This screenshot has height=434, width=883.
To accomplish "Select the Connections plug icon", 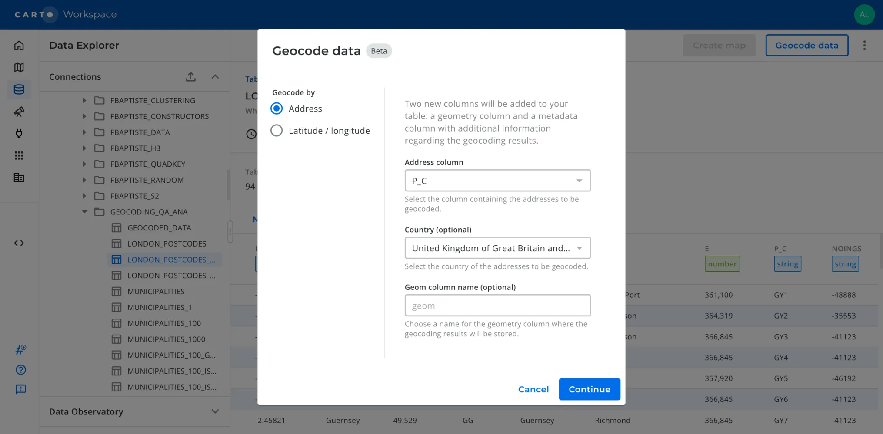I will (19, 133).
